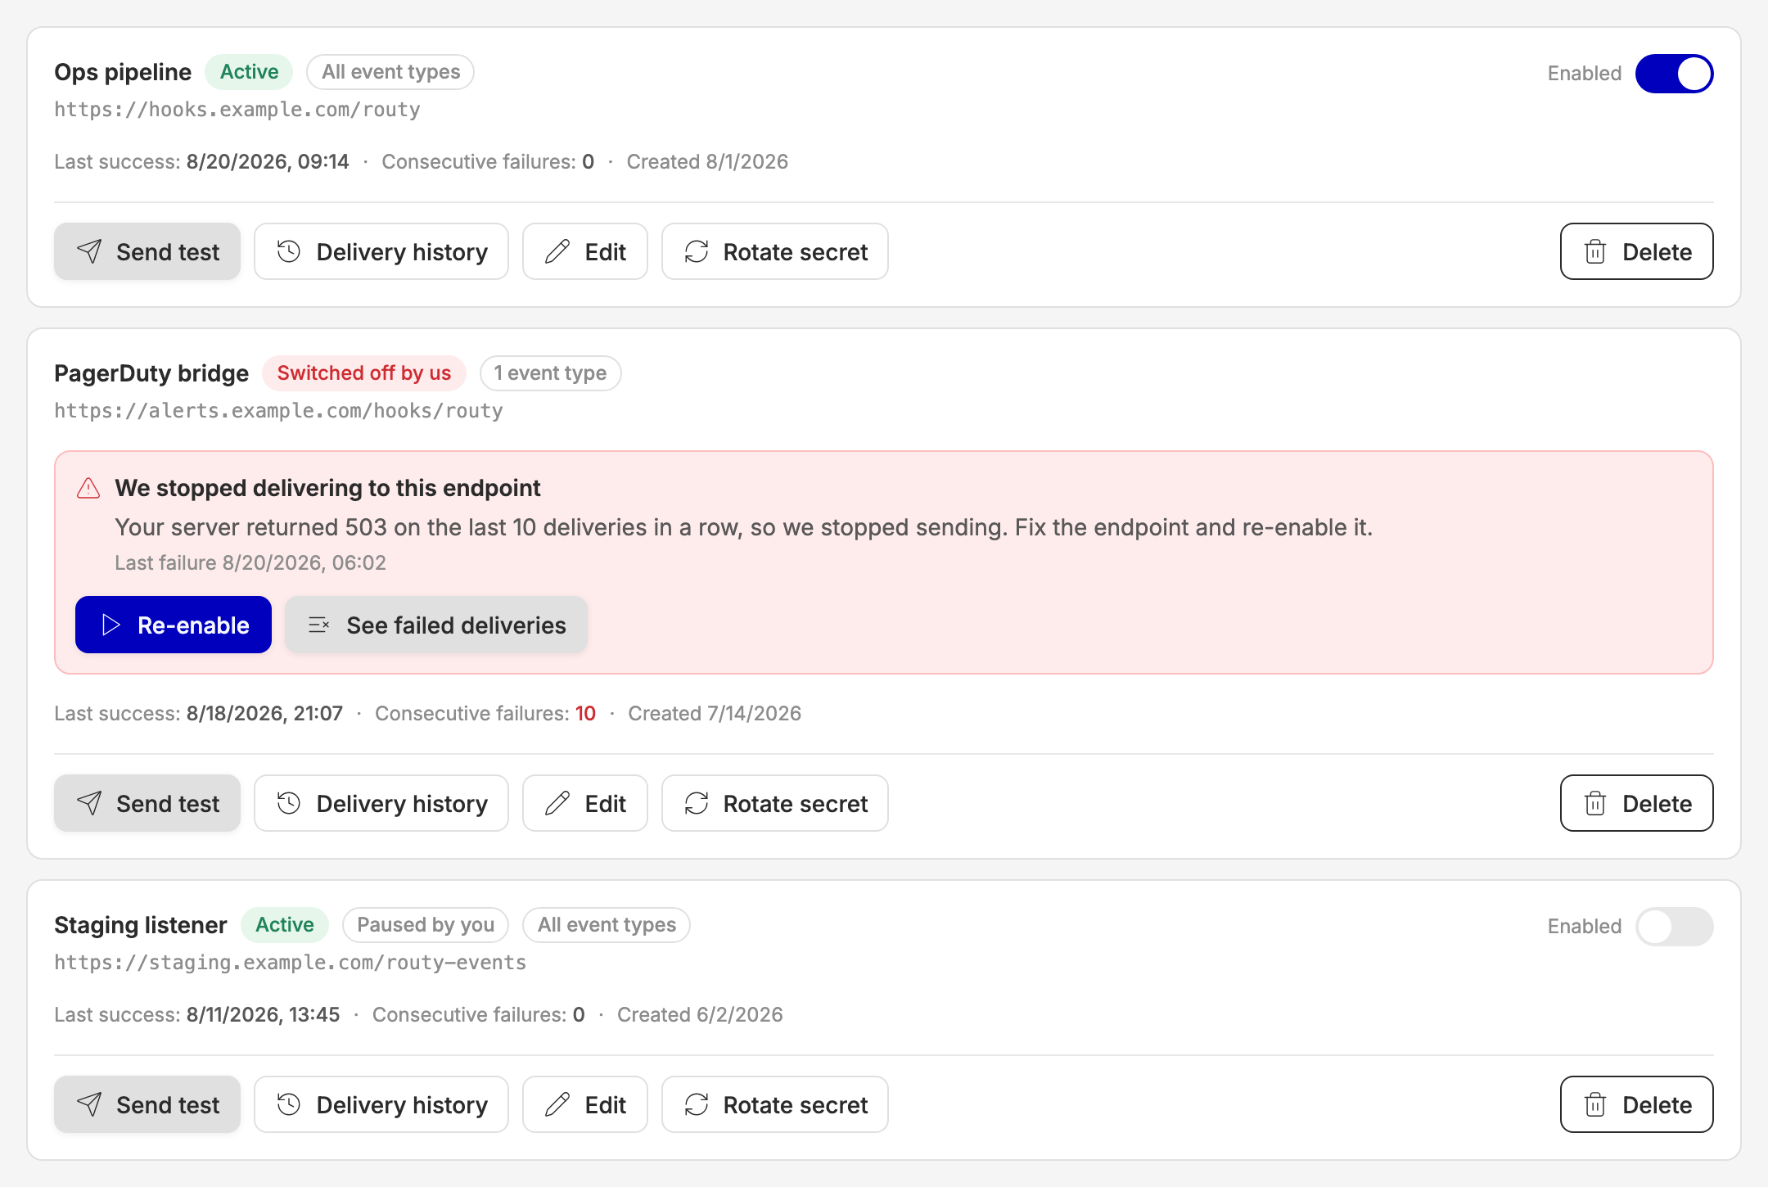Viewport: 1768px width, 1187px height.
Task: Delete the PagerDuty bridge webhook
Action: [1637, 803]
